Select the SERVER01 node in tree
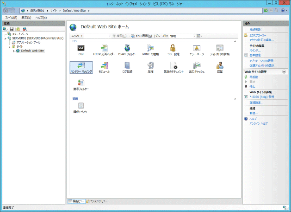Viewport: 291px width, 212px height. (38, 39)
